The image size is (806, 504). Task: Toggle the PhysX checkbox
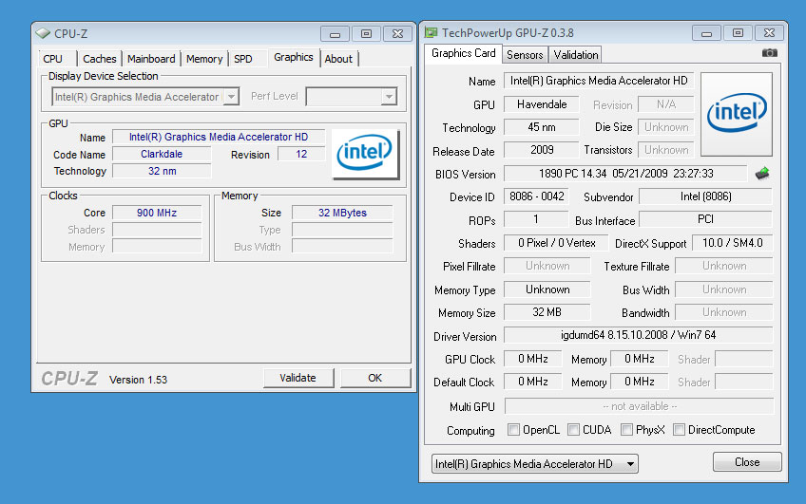point(626,430)
